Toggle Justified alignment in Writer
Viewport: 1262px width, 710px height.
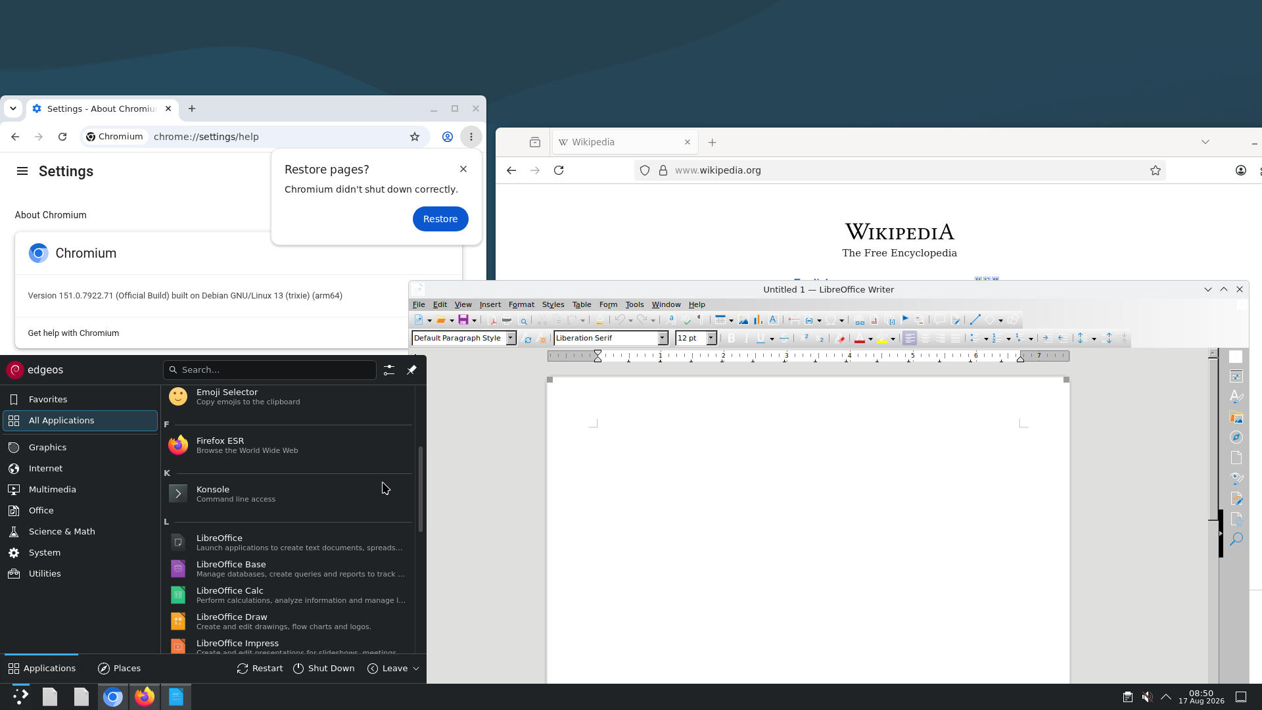click(956, 339)
